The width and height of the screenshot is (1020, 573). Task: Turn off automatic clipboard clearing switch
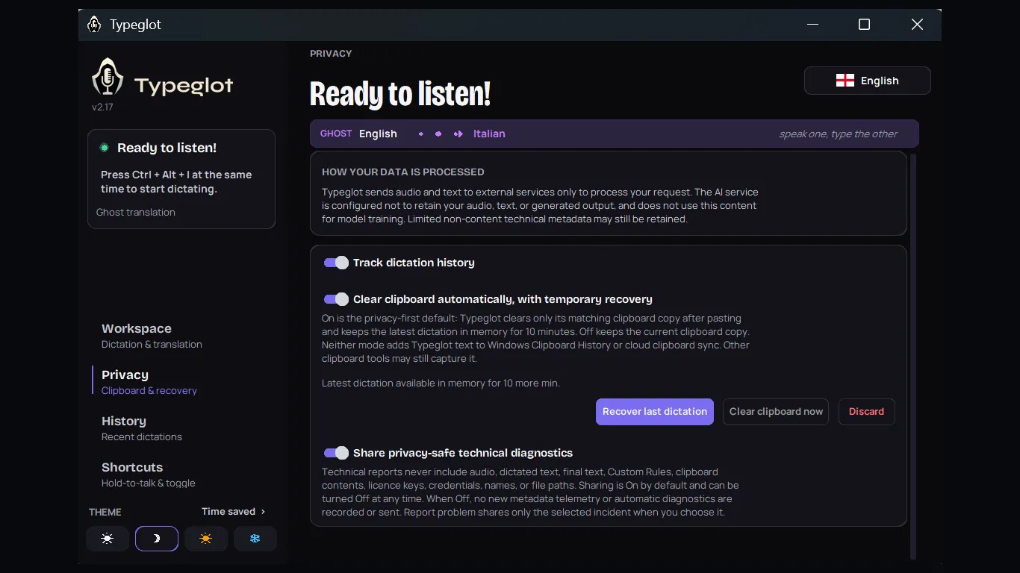coord(336,299)
